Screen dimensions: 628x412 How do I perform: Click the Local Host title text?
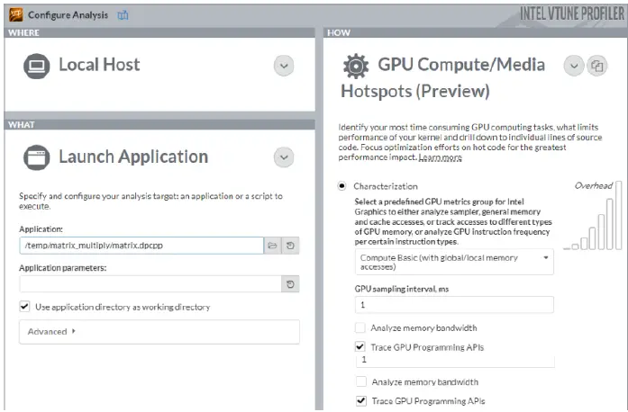(x=99, y=65)
